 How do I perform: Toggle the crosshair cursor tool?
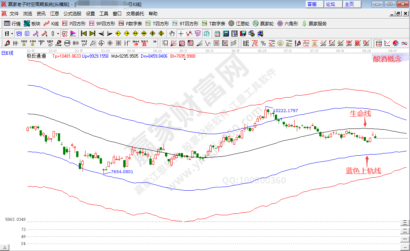tap(181, 34)
